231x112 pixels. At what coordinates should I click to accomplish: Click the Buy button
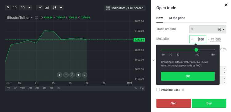click(209, 103)
